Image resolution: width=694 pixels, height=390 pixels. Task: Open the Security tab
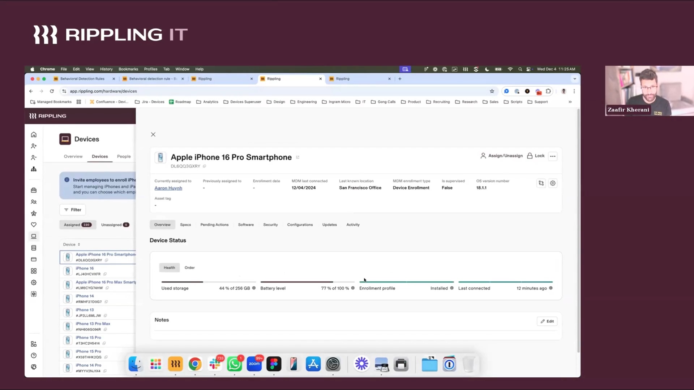click(x=270, y=225)
